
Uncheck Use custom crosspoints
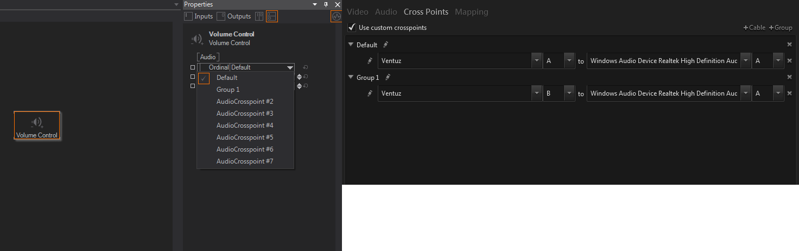click(x=352, y=27)
